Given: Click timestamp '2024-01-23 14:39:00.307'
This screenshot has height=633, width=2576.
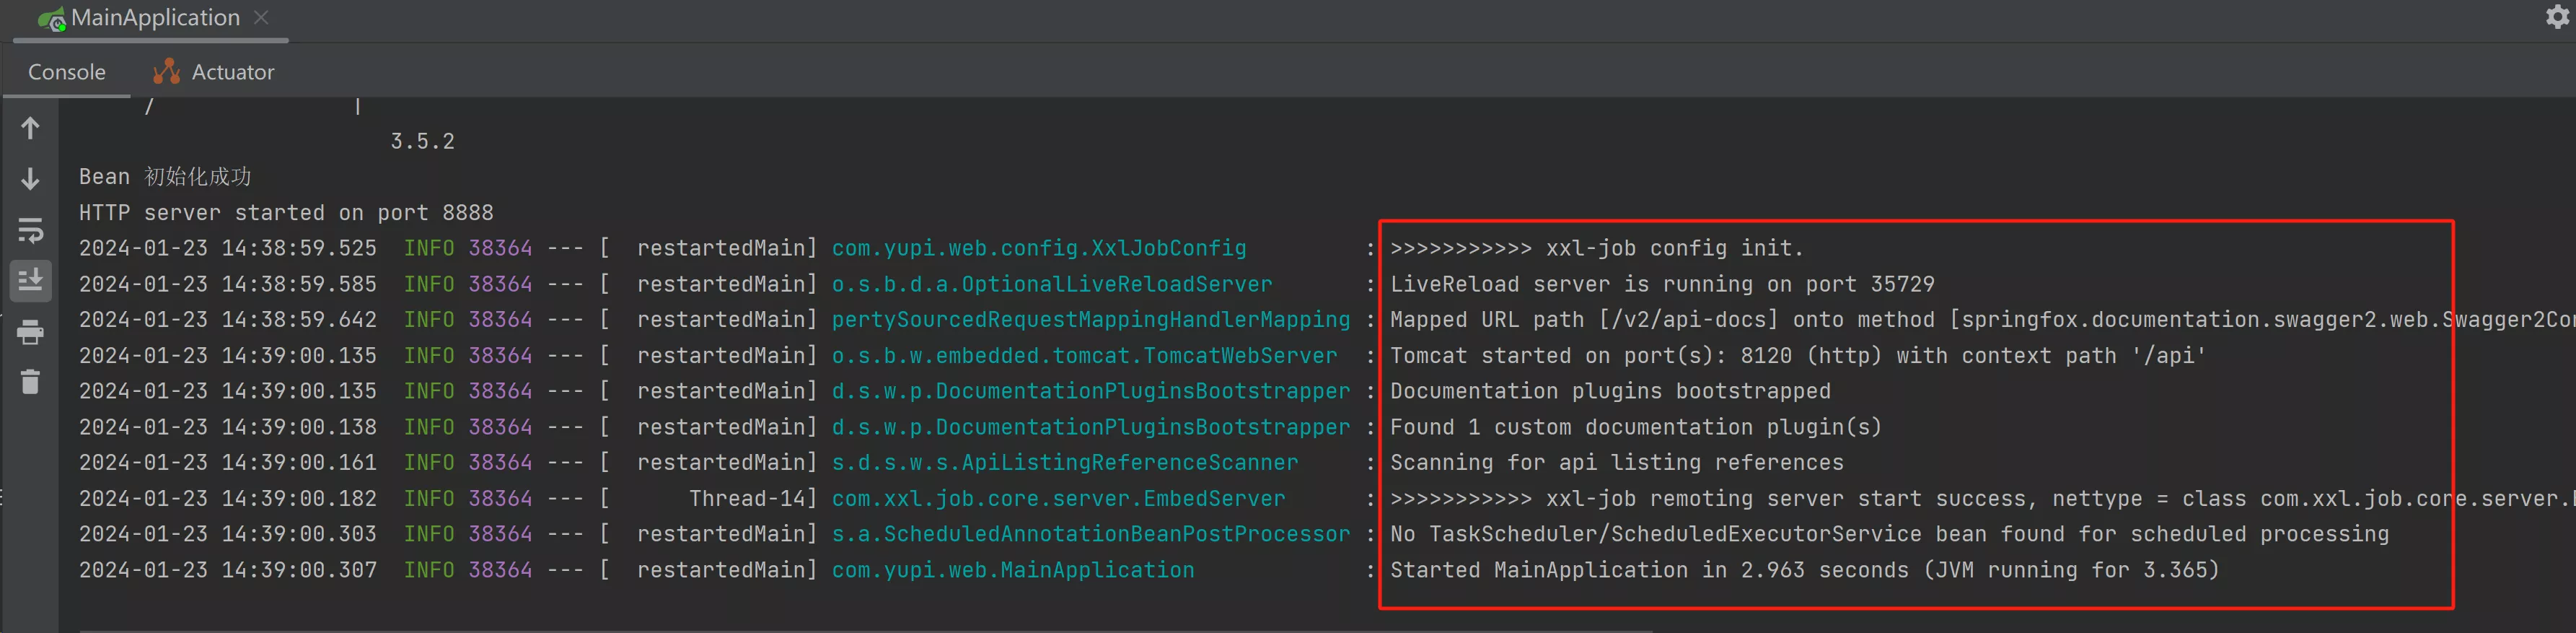Looking at the screenshot, I should 228,570.
